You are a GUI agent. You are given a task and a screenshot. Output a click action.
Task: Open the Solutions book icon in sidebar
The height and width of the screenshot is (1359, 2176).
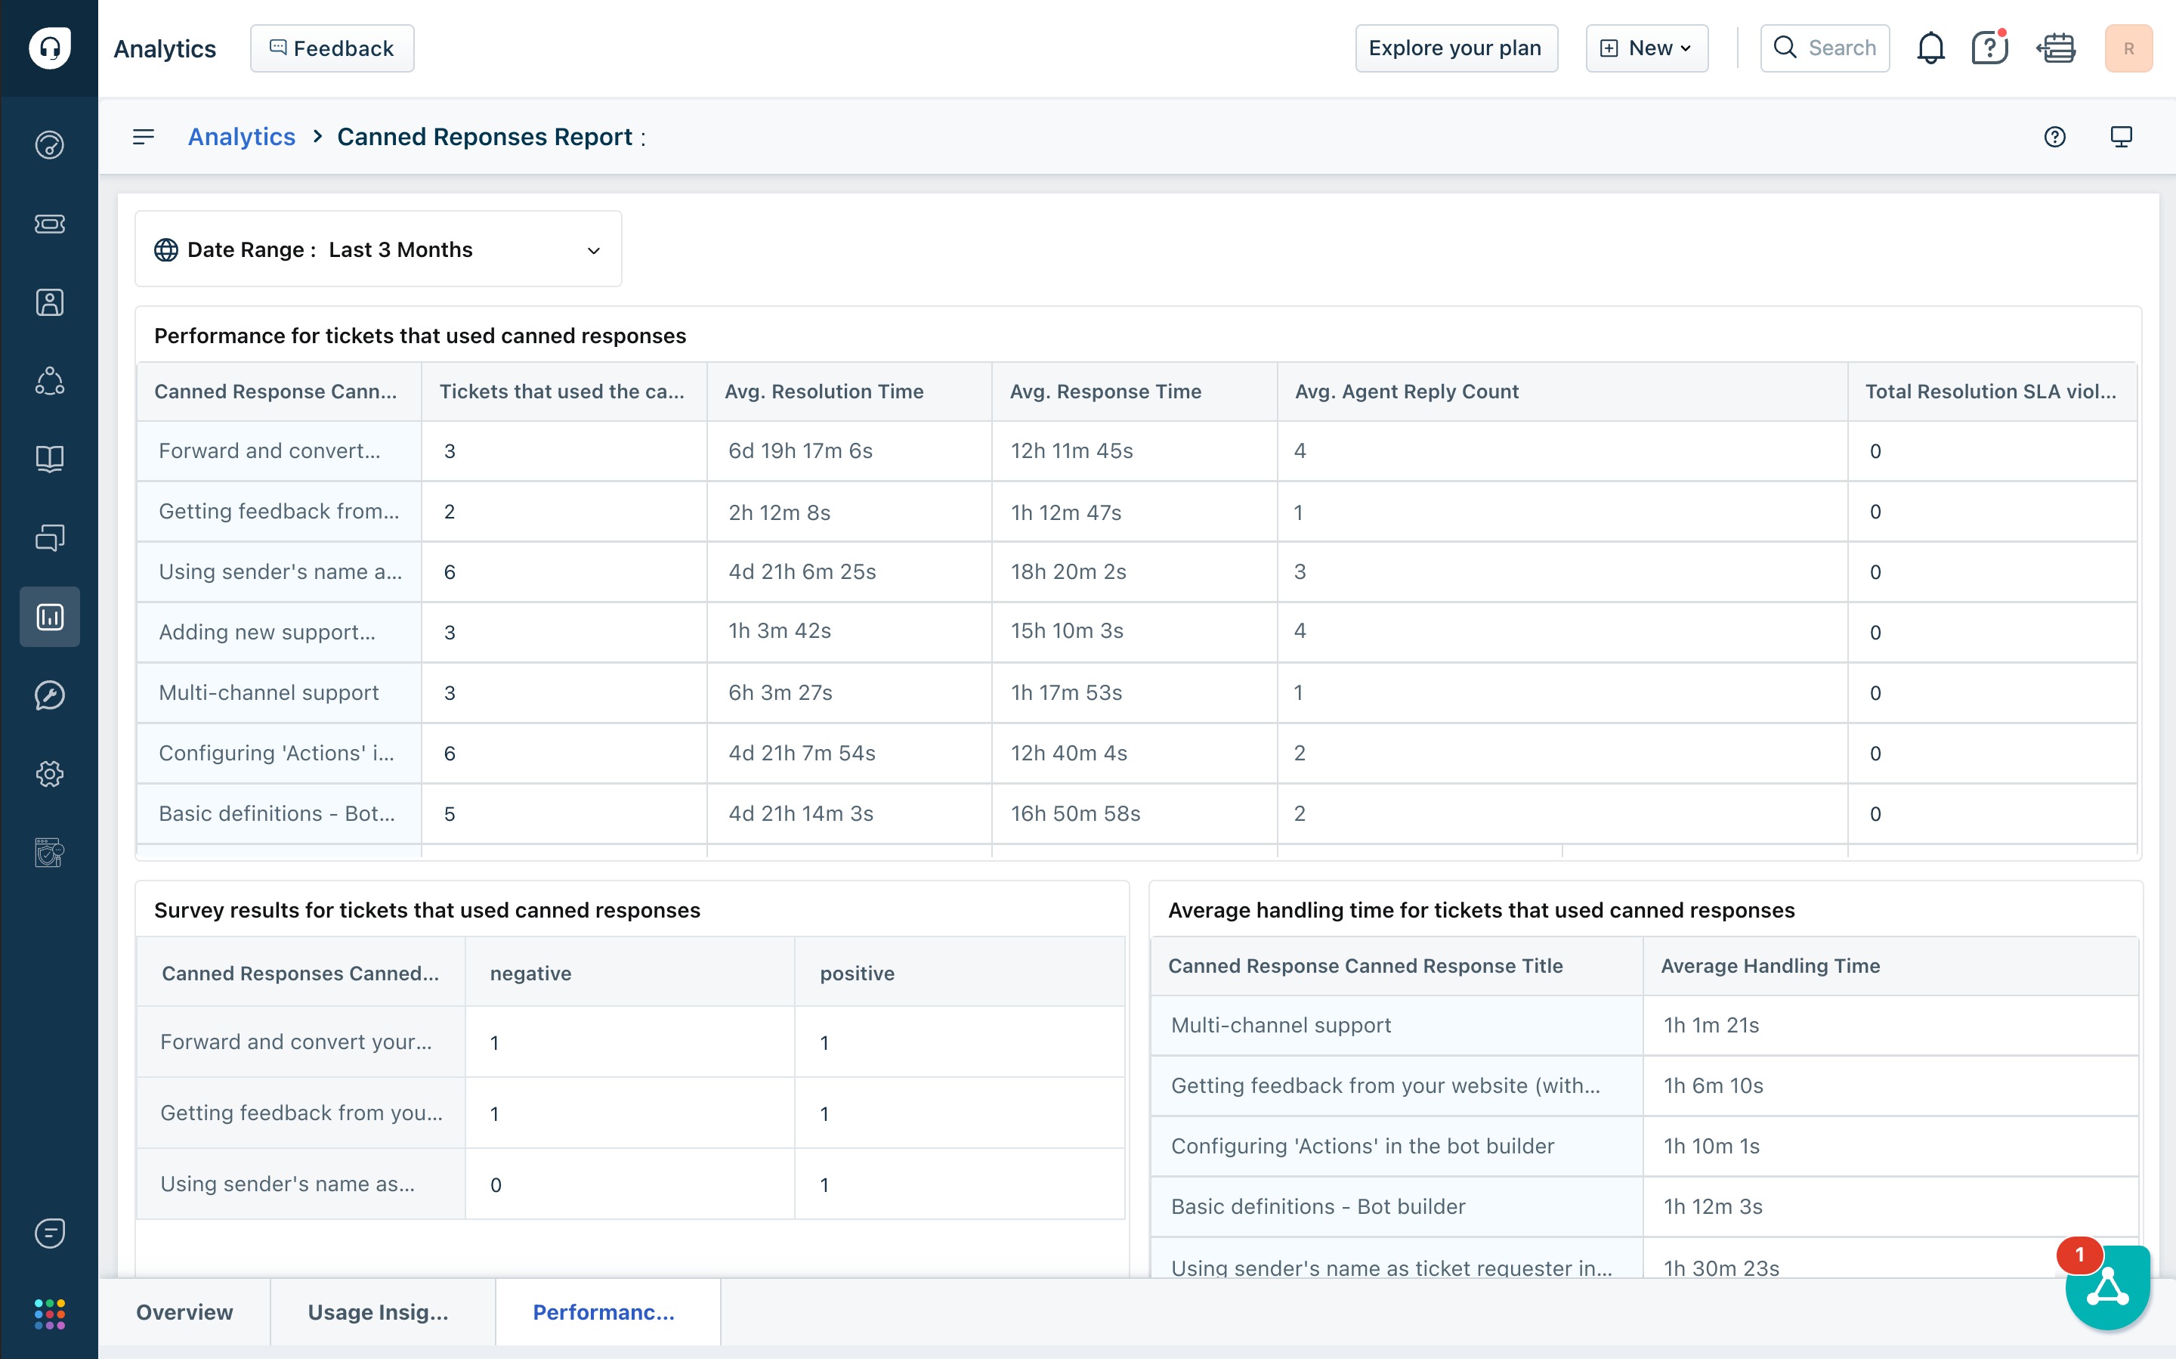pyautogui.click(x=49, y=460)
